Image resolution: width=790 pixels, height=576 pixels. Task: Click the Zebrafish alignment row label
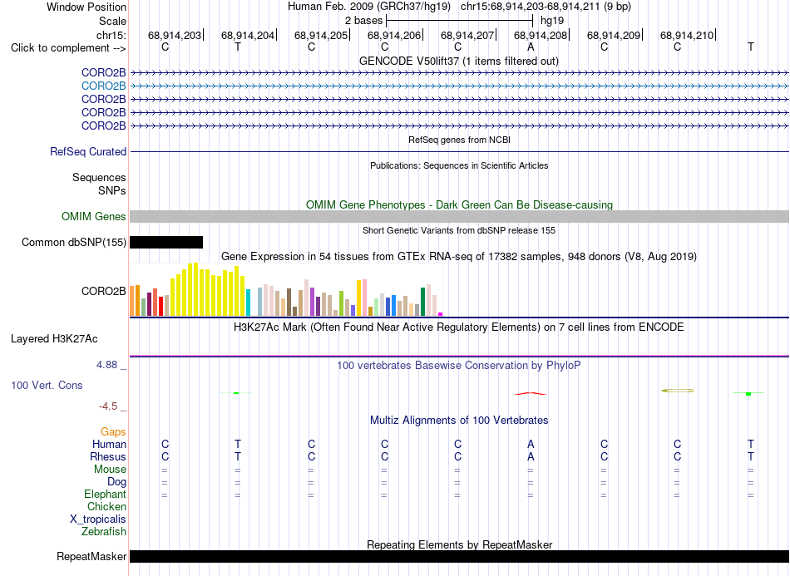coord(104,532)
